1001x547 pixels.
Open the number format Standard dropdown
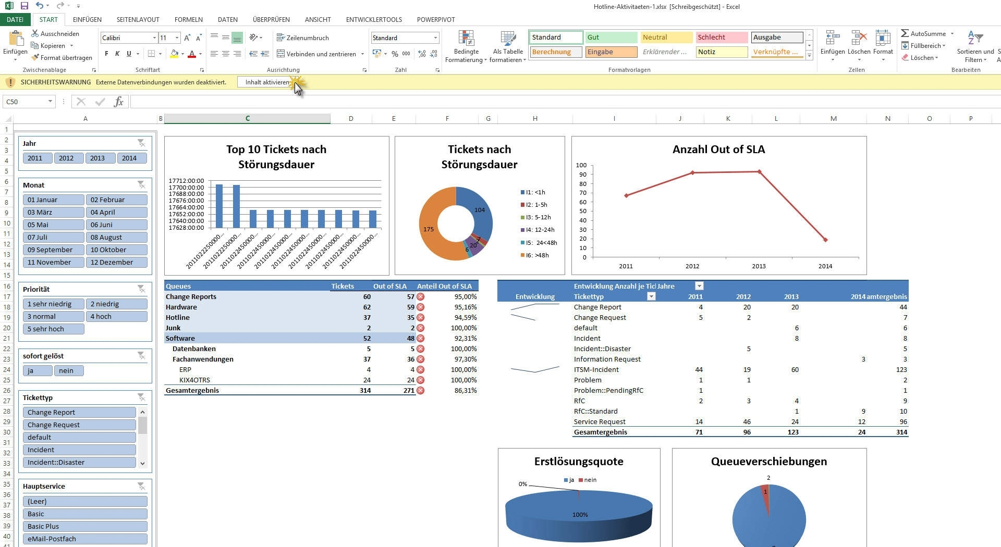(x=435, y=38)
